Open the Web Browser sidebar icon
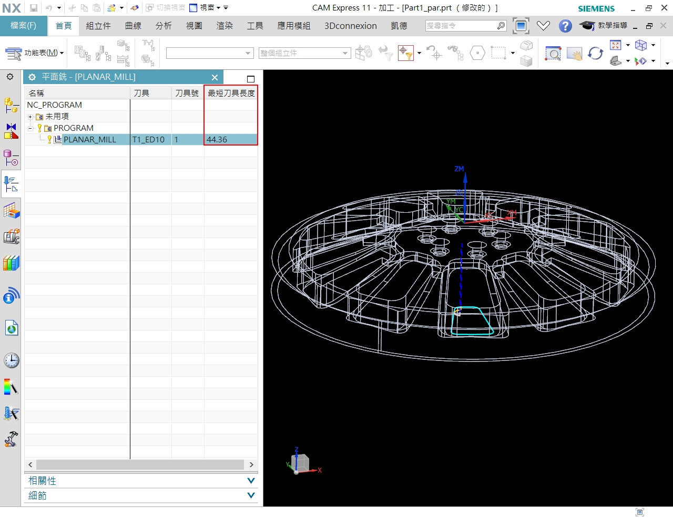The width and height of the screenshot is (673, 518). point(11,328)
